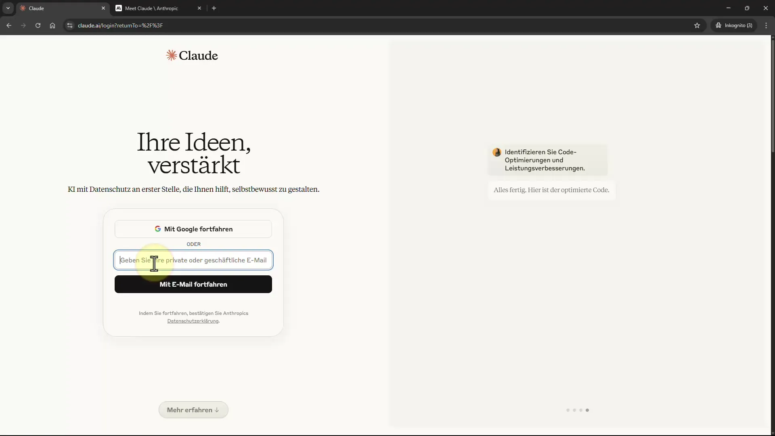
Task: Click the address bar URL
Action: click(x=120, y=25)
